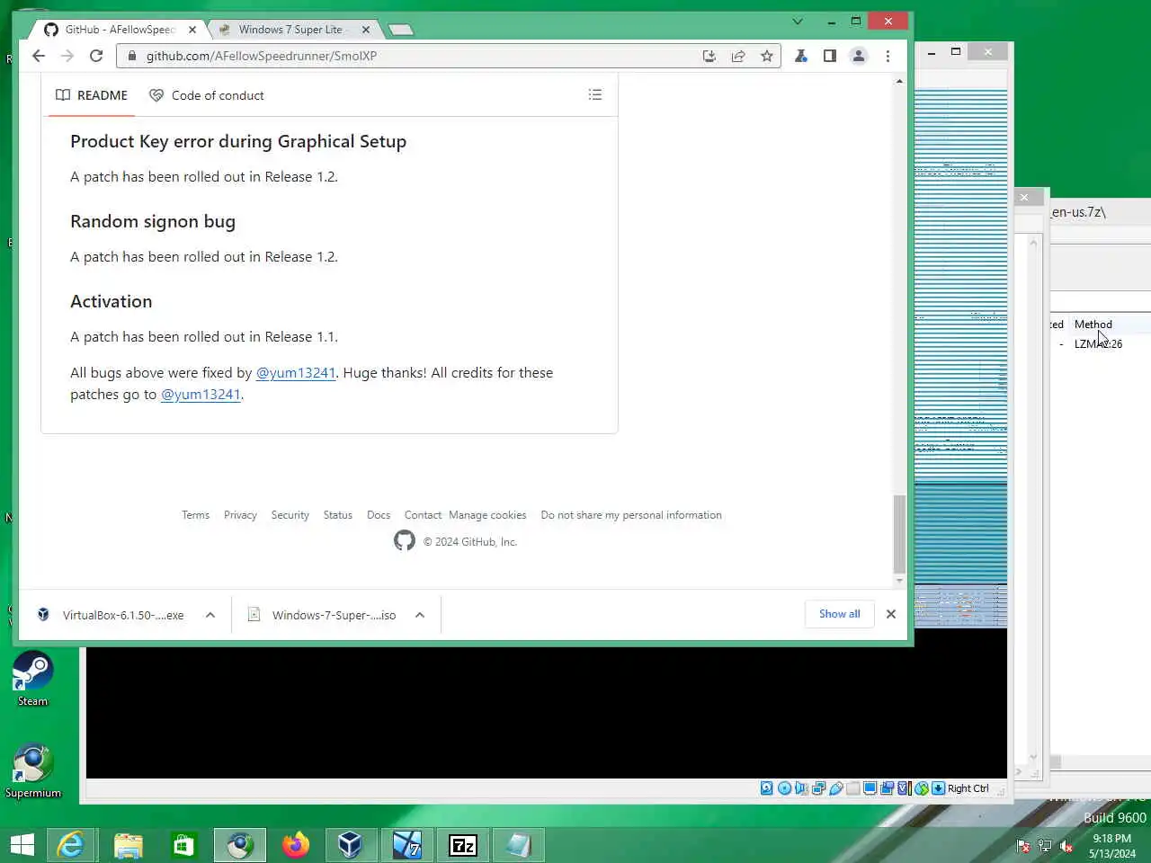Open the Supermium desktop shortcut
1151x863 pixels.
[33, 770]
